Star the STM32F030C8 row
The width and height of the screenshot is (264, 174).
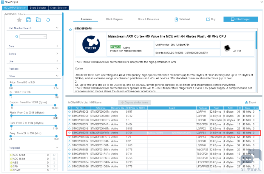click(x=70, y=116)
